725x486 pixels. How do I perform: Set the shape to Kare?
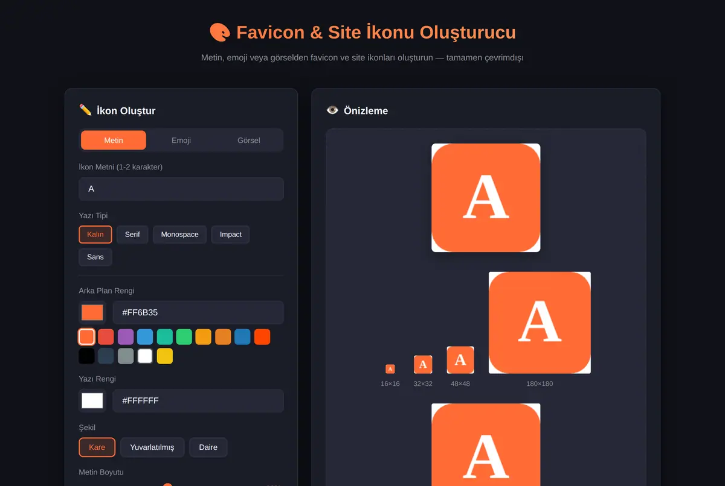coord(97,447)
